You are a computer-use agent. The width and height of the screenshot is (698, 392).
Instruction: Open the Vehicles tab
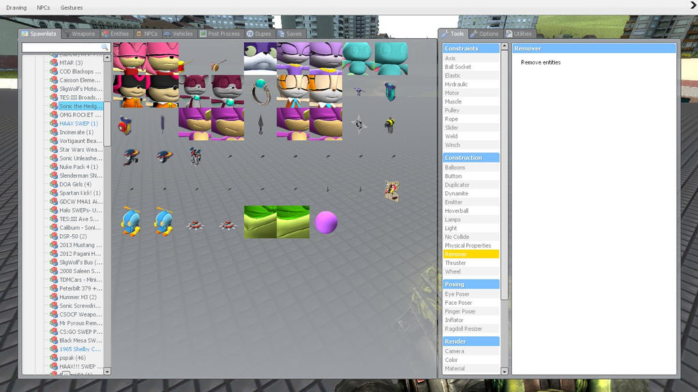point(178,34)
